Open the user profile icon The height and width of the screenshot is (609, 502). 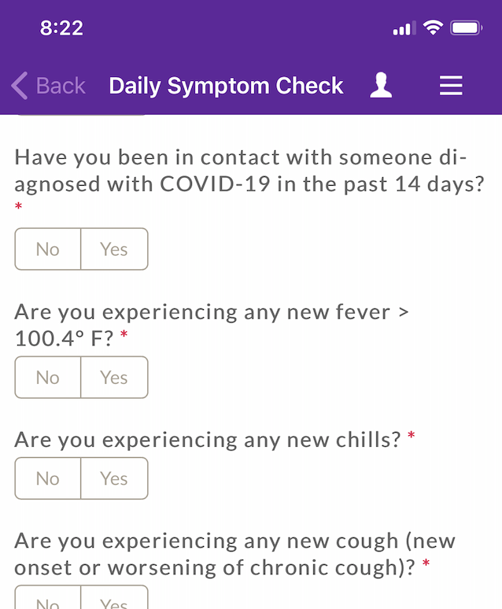coord(381,85)
